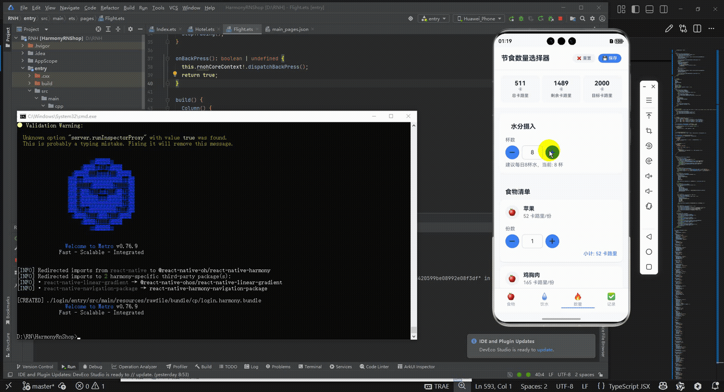724x392 pixels.
Task: Expand the AppScope folder
Action: click(23, 61)
